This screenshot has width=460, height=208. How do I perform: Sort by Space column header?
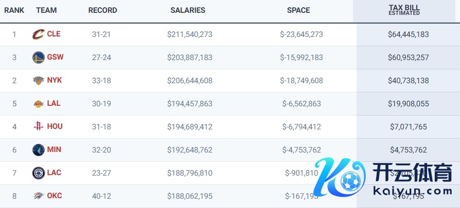pos(298,10)
